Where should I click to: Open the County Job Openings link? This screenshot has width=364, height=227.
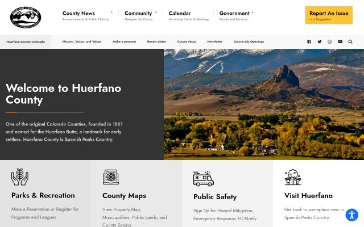[249, 41]
